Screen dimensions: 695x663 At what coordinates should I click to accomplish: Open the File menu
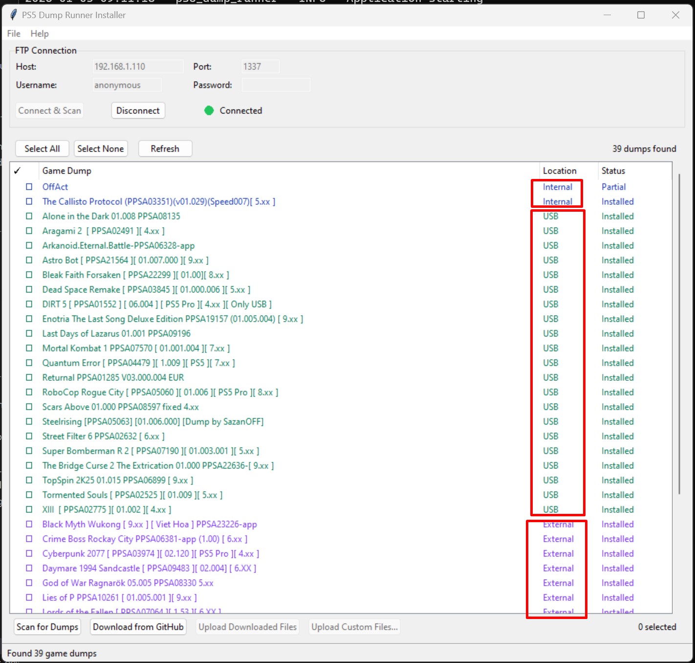point(14,33)
